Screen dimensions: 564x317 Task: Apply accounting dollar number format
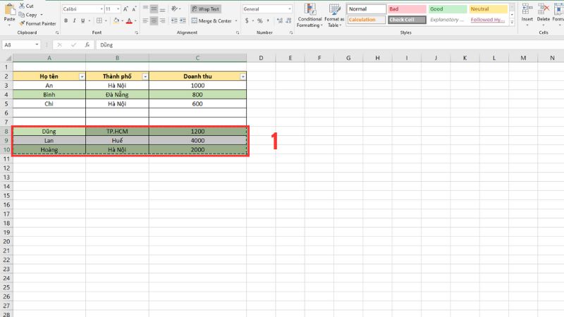pos(247,21)
